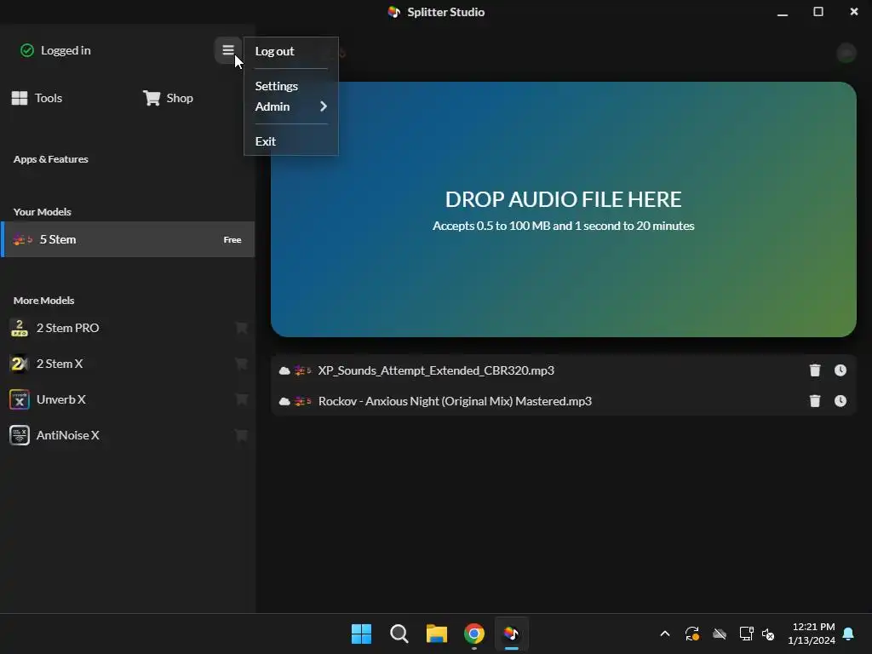Viewport: 872px width, 654px height.
Task: Select the 2 Stem X model
Action: (128, 364)
